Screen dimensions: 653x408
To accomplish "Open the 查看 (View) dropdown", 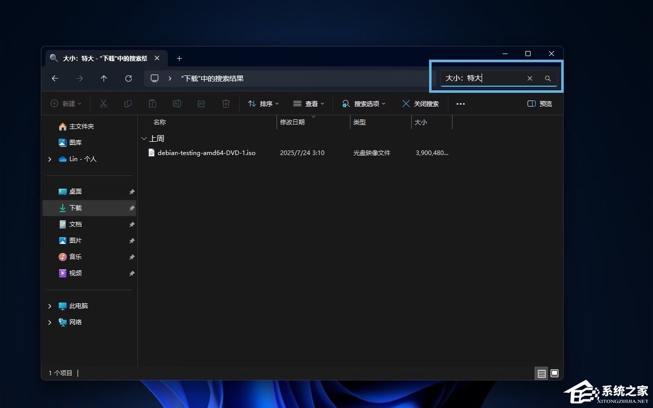I will coord(309,104).
